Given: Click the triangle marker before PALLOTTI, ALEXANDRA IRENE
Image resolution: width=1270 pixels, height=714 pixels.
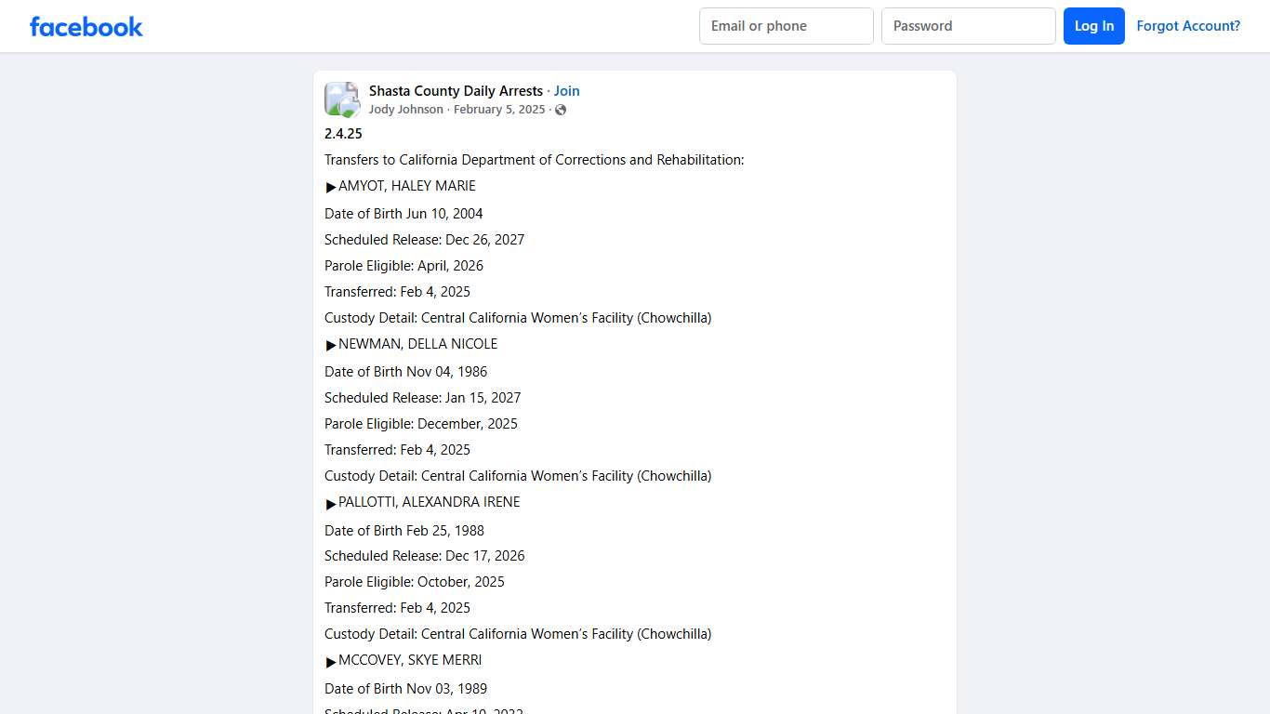Looking at the screenshot, I should 331,502.
